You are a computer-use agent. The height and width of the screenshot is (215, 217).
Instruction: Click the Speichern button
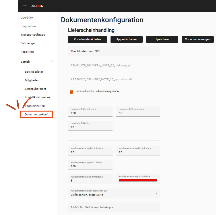[x=162, y=39]
